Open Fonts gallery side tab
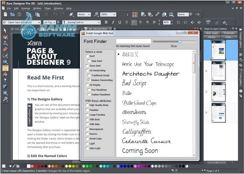The image size is (244, 174). tap(241, 78)
